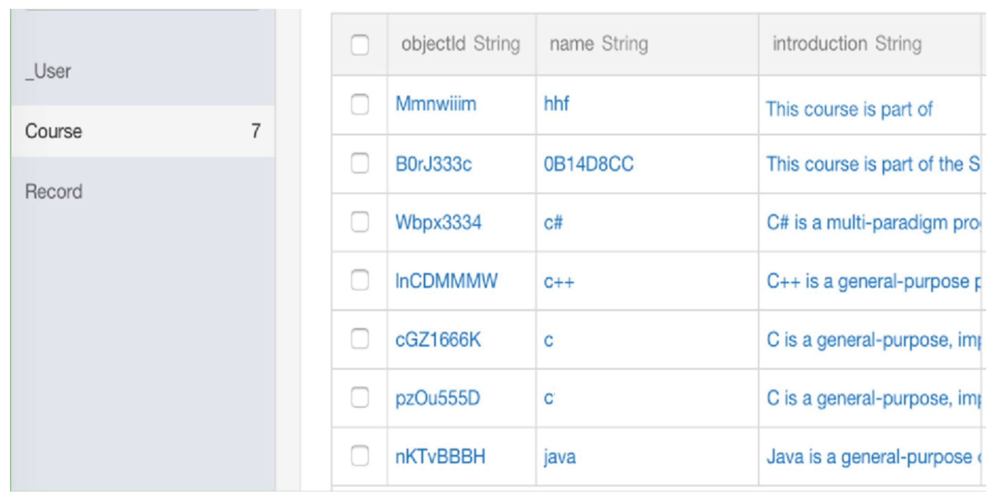Click the objectId String column header
996x499 pixels.
[460, 44]
